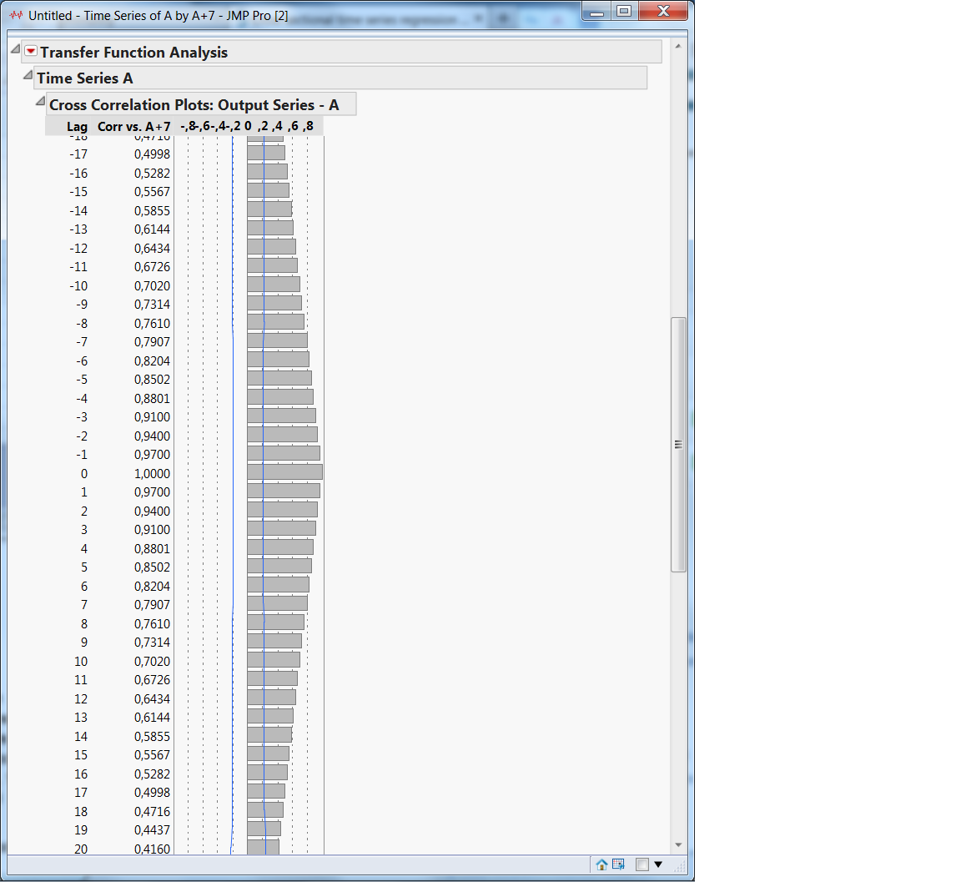Click the selection square icon in the status bar
Viewport: 961px width, 882px height.
642,864
